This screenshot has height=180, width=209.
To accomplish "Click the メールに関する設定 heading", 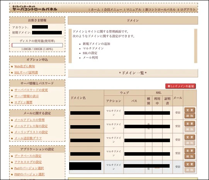I will (37, 113).
